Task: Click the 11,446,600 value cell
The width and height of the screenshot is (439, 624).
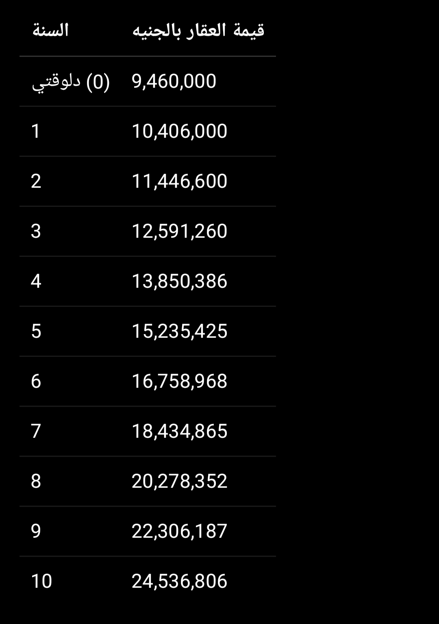Action: [179, 181]
